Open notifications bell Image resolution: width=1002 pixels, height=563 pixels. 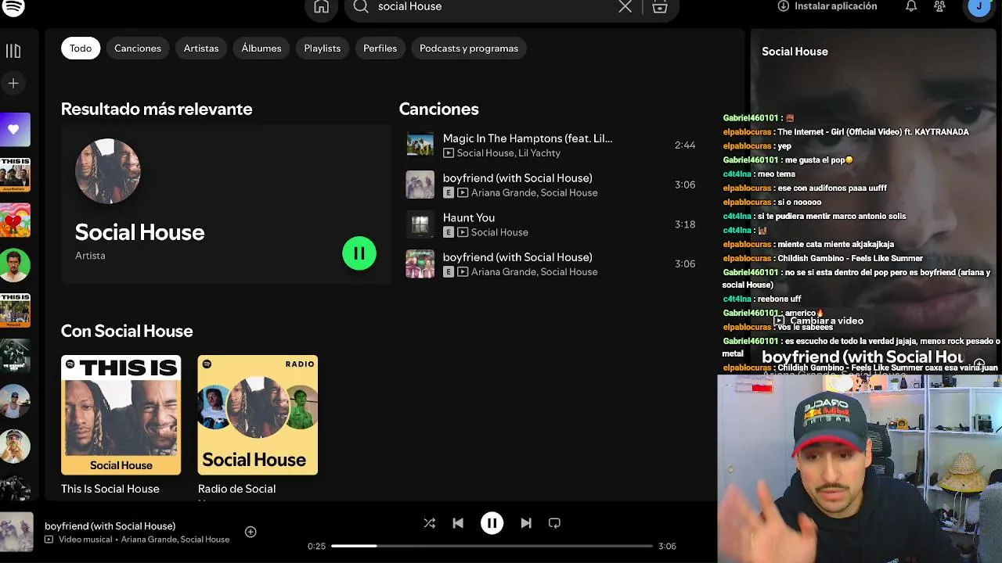(911, 6)
